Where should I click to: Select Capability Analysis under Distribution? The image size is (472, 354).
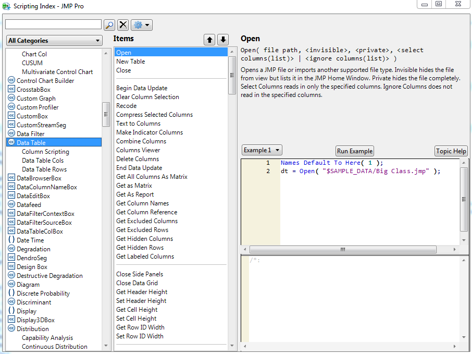[47, 338]
